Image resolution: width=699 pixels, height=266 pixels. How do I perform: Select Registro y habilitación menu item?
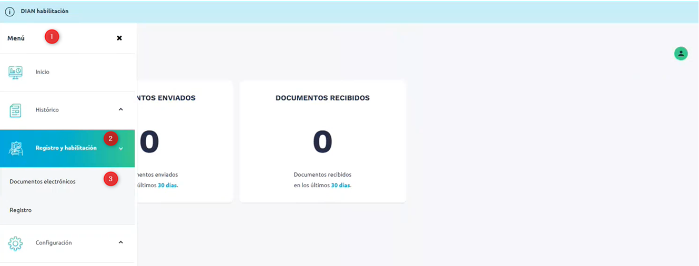pos(67,148)
